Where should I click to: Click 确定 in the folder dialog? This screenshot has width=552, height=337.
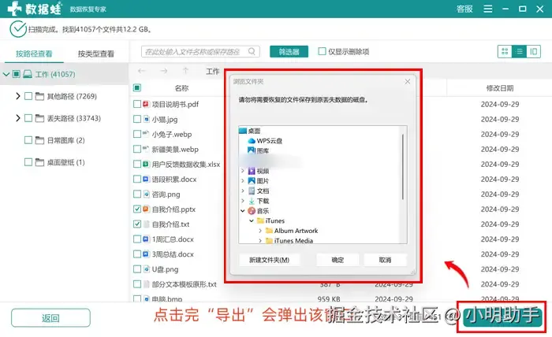338,260
